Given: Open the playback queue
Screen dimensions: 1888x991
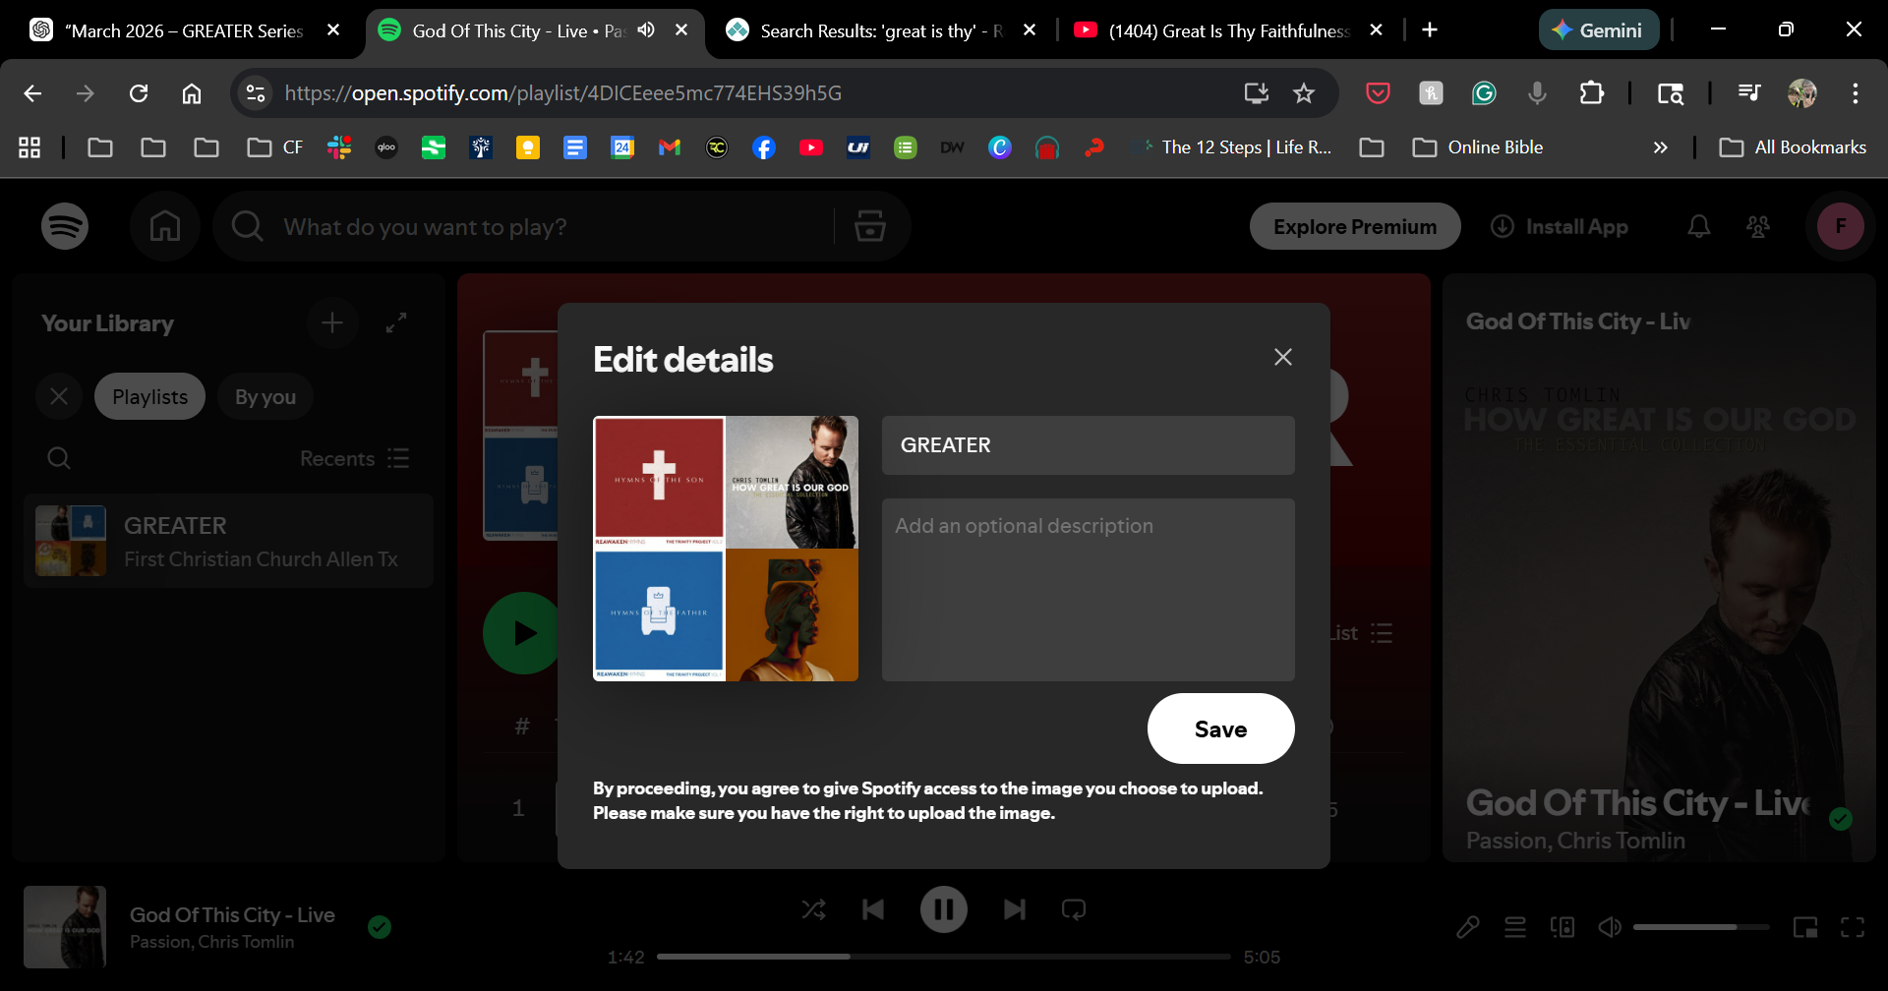Looking at the screenshot, I should click(x=1514, y=927).
